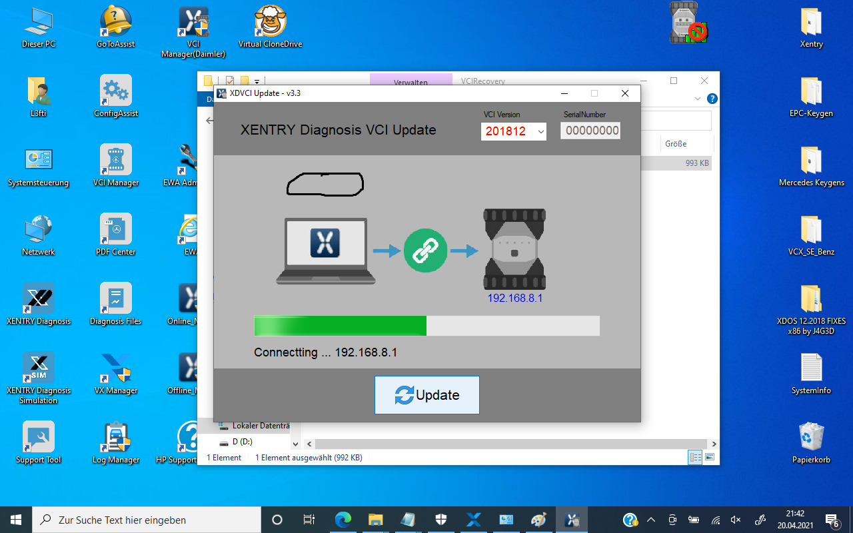
Task: Open quick access toolbar customize dropdown
Action: 257,81
